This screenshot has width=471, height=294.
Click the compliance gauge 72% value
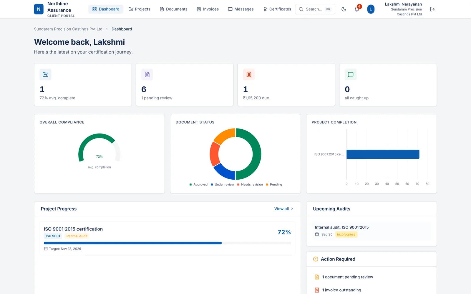(99, 157)
